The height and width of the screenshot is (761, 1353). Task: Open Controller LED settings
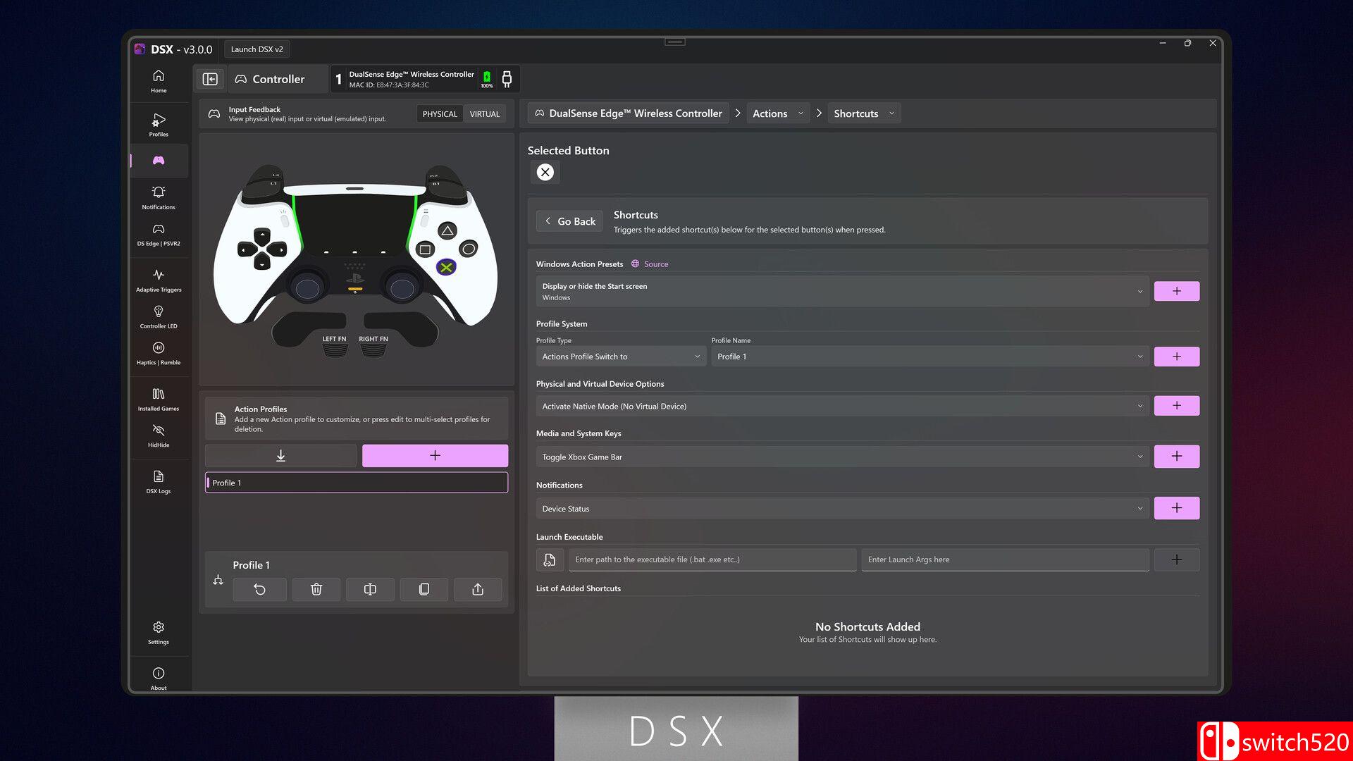(x=159, y=317)
